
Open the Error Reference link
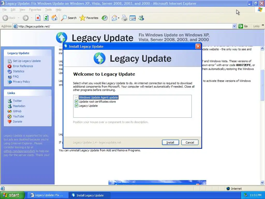point(23,66)
